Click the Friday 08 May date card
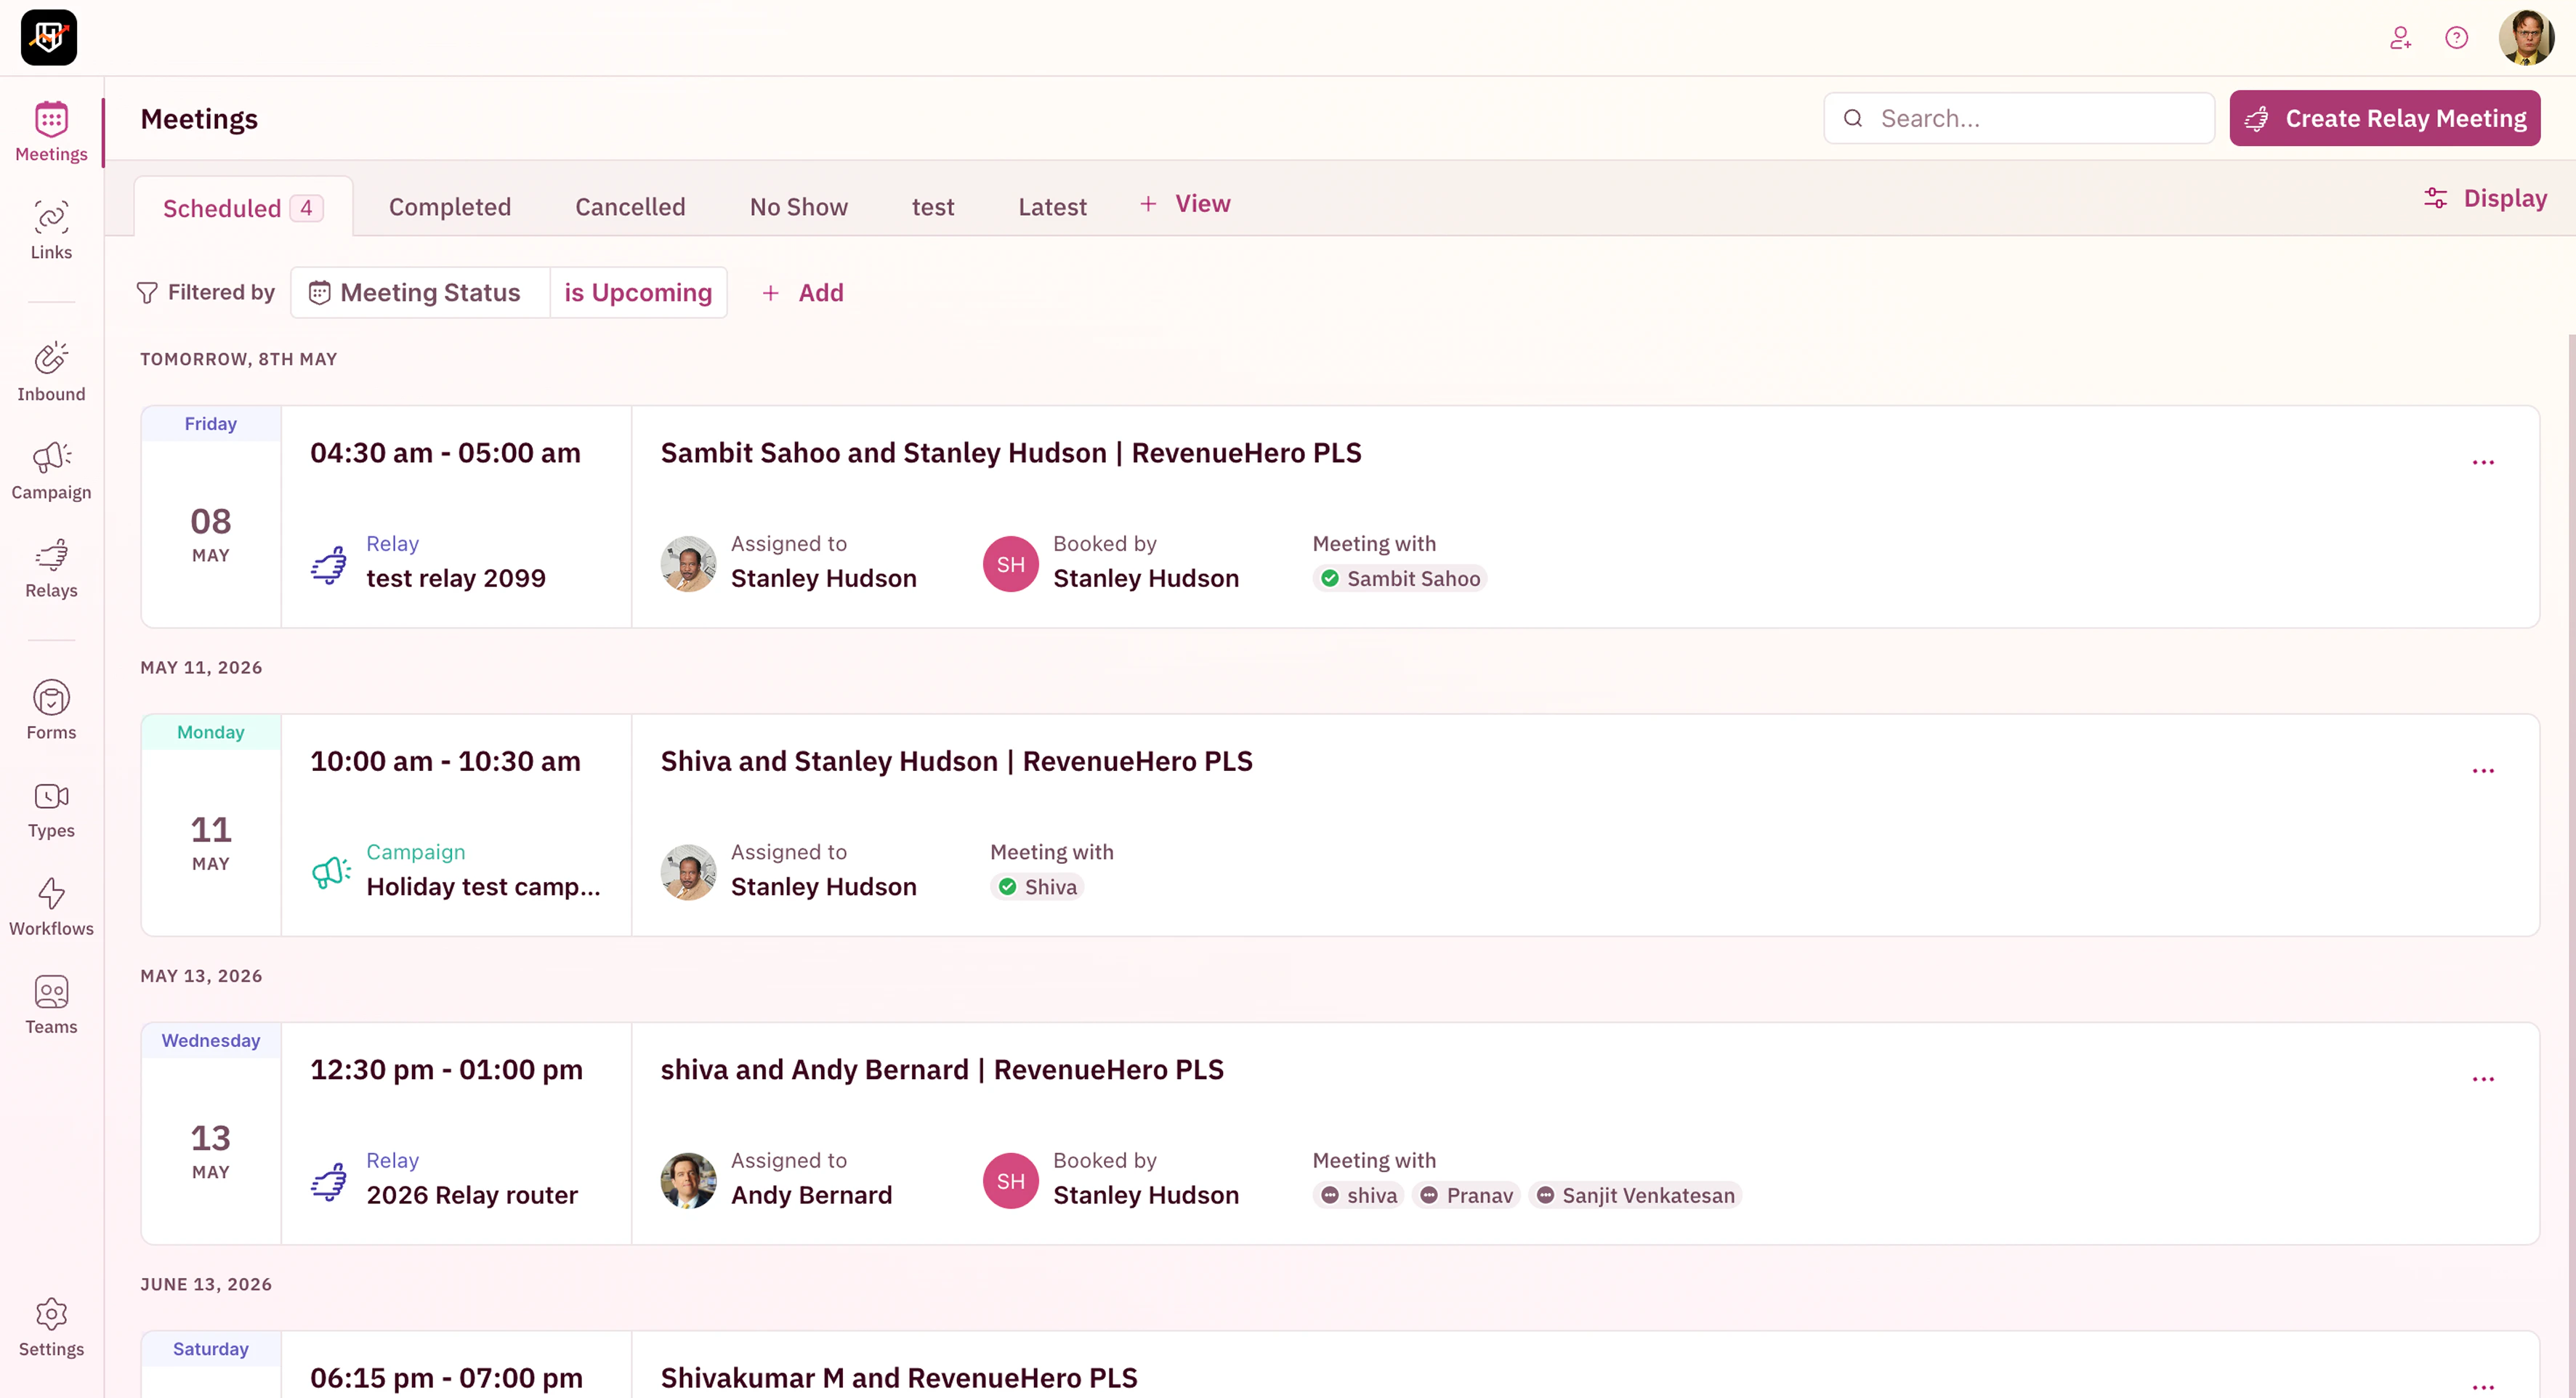This screenshot has width=2576, height=1398. [211, 516]
